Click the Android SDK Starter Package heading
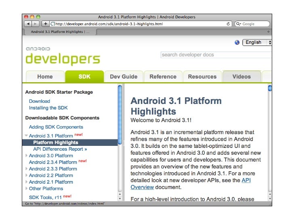 (59, 92)
